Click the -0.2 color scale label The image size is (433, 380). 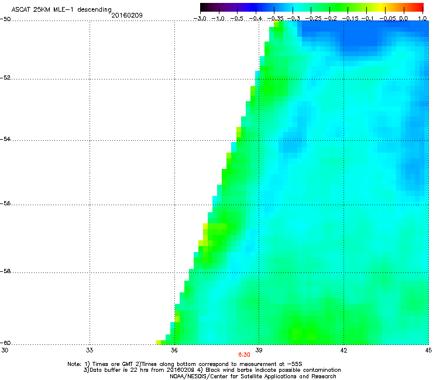[330, 19]
